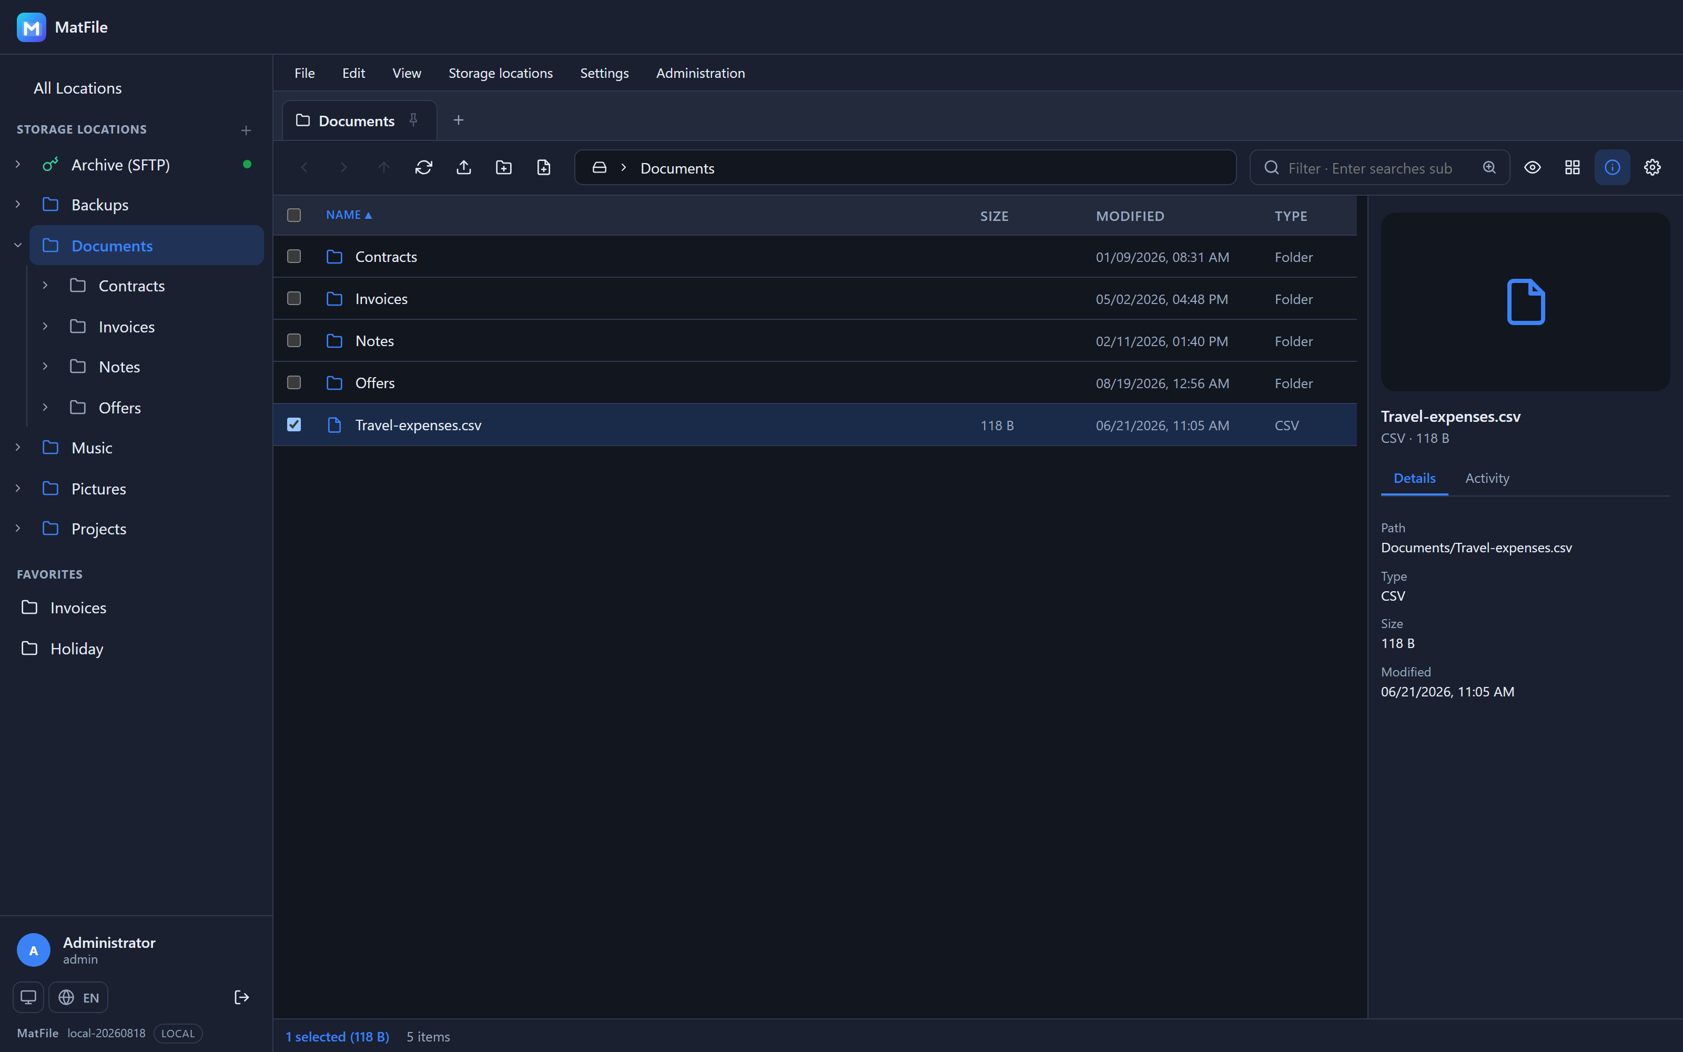Go up one level with up arrow

(x=384, y=168)
